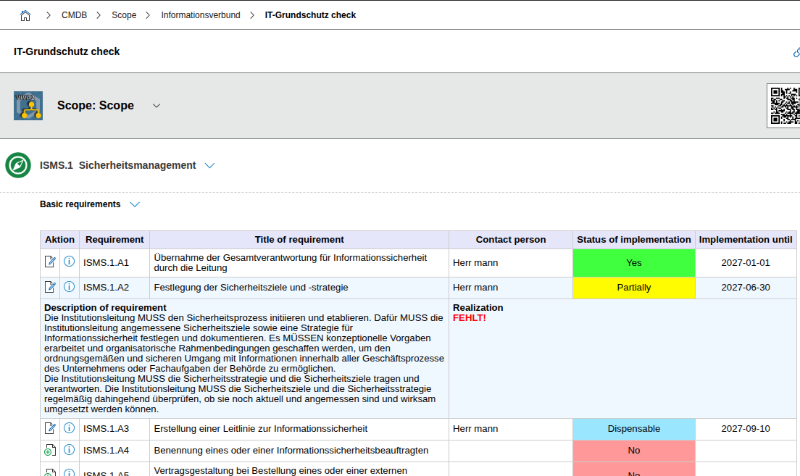This screenshot has height=476, width=800.
Task: Go to CMDB in the breadcrumb
Action: 75,15
